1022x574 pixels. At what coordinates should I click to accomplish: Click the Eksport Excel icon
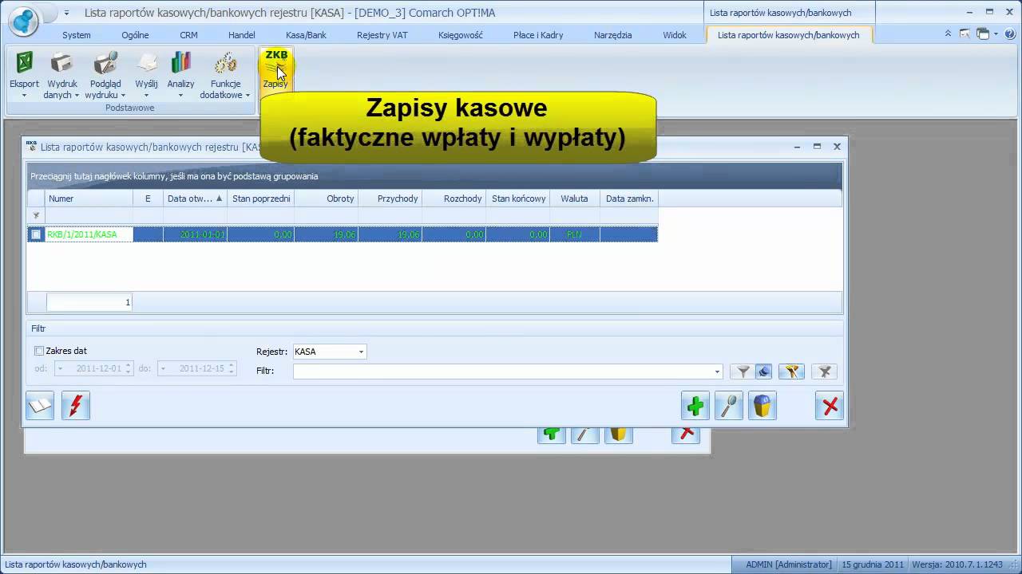[x=24, y=63]
